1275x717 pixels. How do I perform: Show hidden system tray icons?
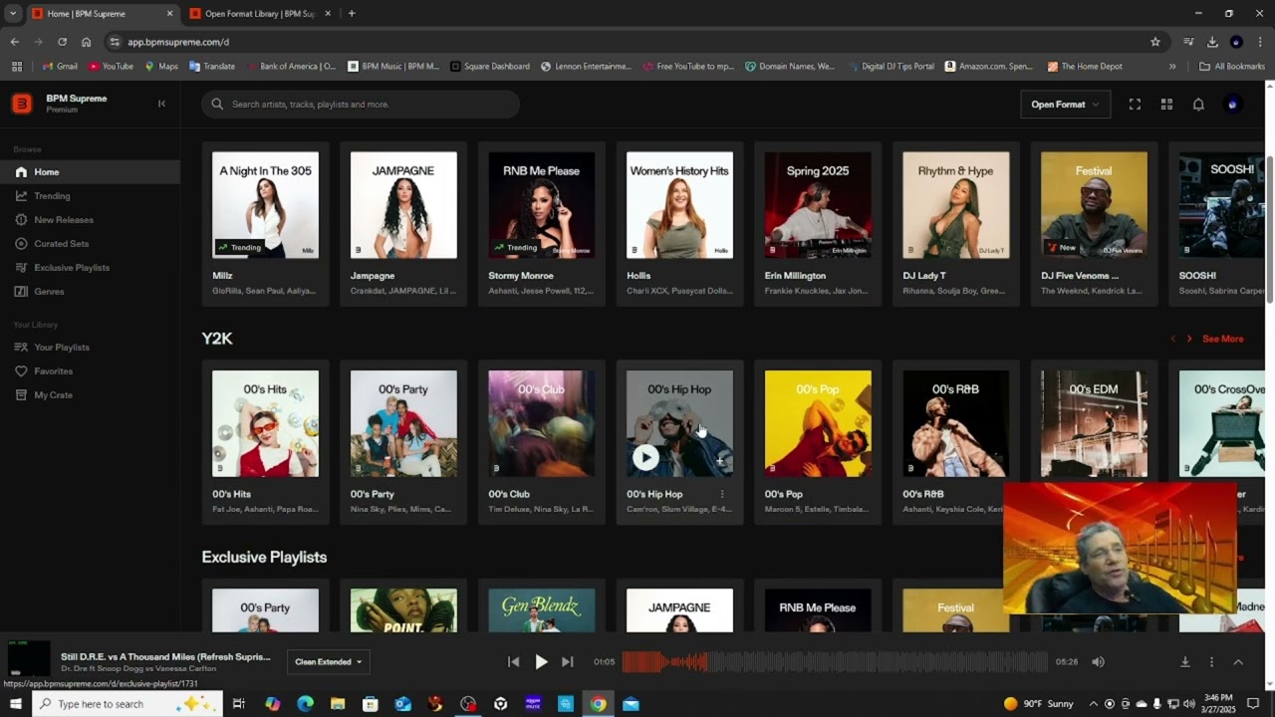tap(1094, 704)
